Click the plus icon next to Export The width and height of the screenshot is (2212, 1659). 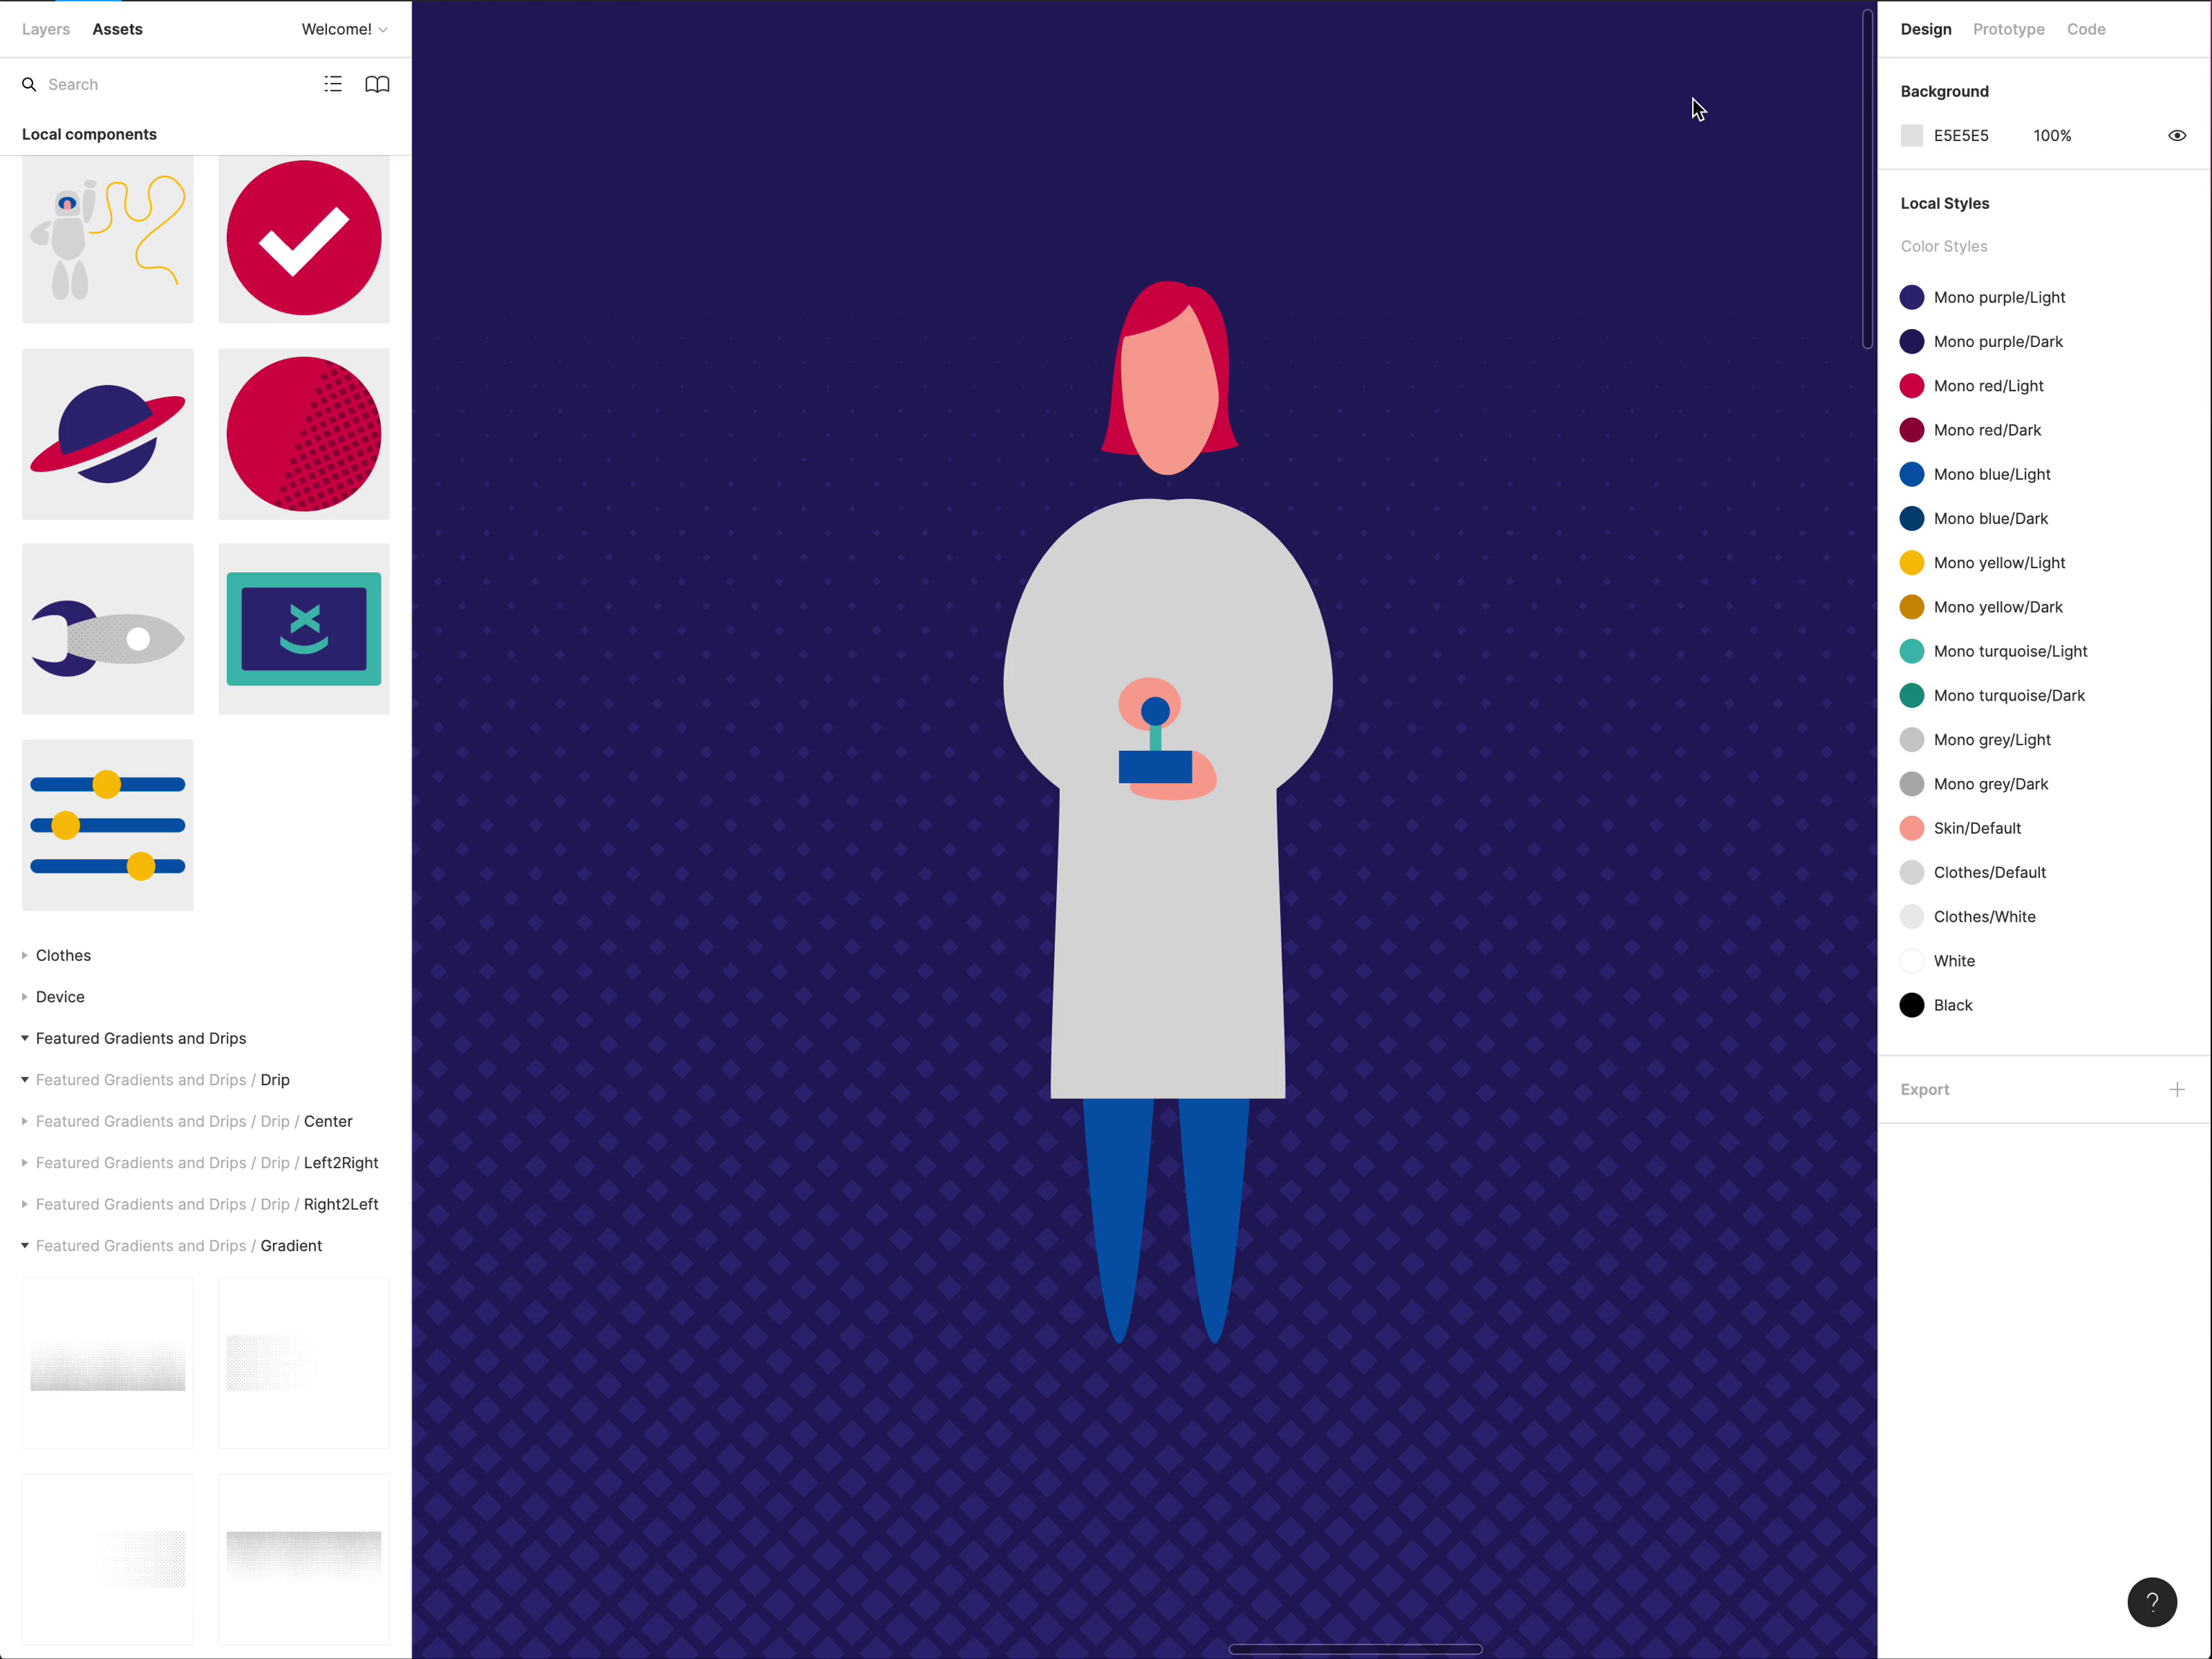(x=2176, y=1089)
